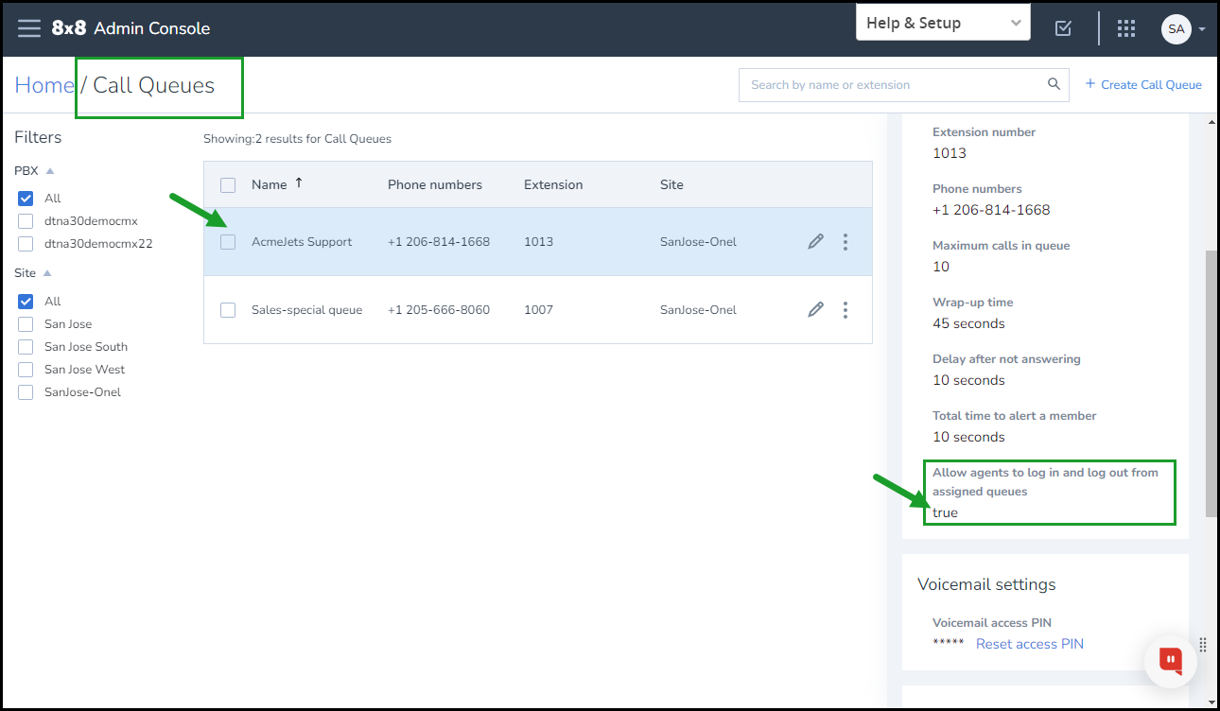Enable dtna30democmx22 PBX filter
This screenshot has height=711, width=1220.
coord(26,244)
